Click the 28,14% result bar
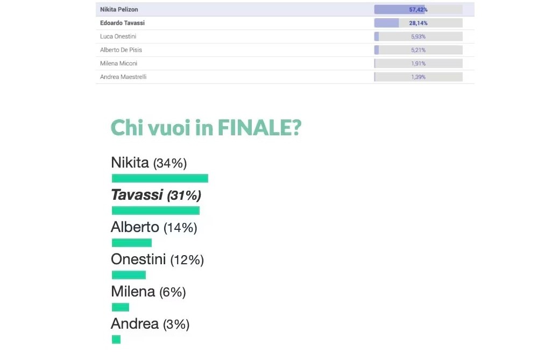This screenshot has height=362, width=538. pyautogui.click(x=418, y=23)
